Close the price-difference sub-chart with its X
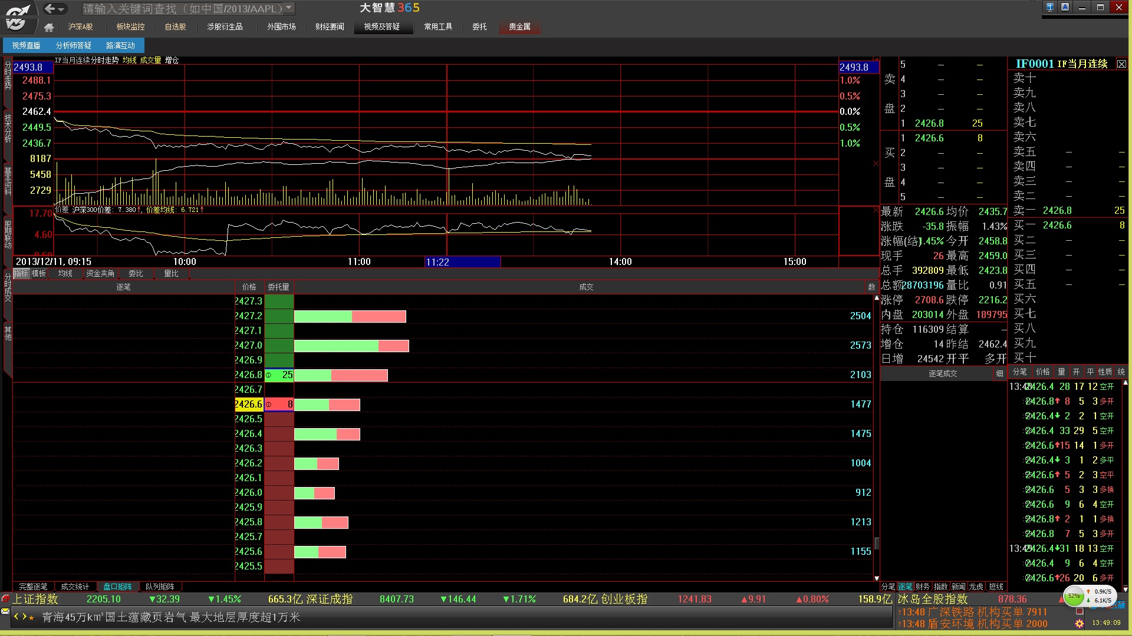 coord(876,210)
